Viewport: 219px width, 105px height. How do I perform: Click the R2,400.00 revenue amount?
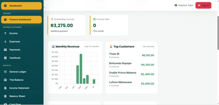(148, 74)
